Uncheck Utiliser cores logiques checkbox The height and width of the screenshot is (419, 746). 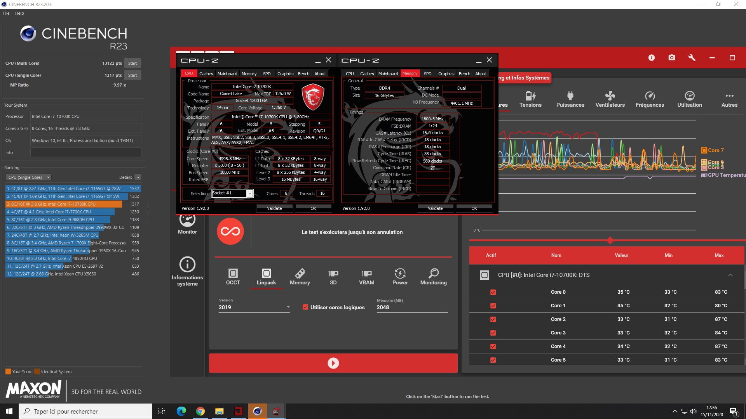[x=305, y=307]
